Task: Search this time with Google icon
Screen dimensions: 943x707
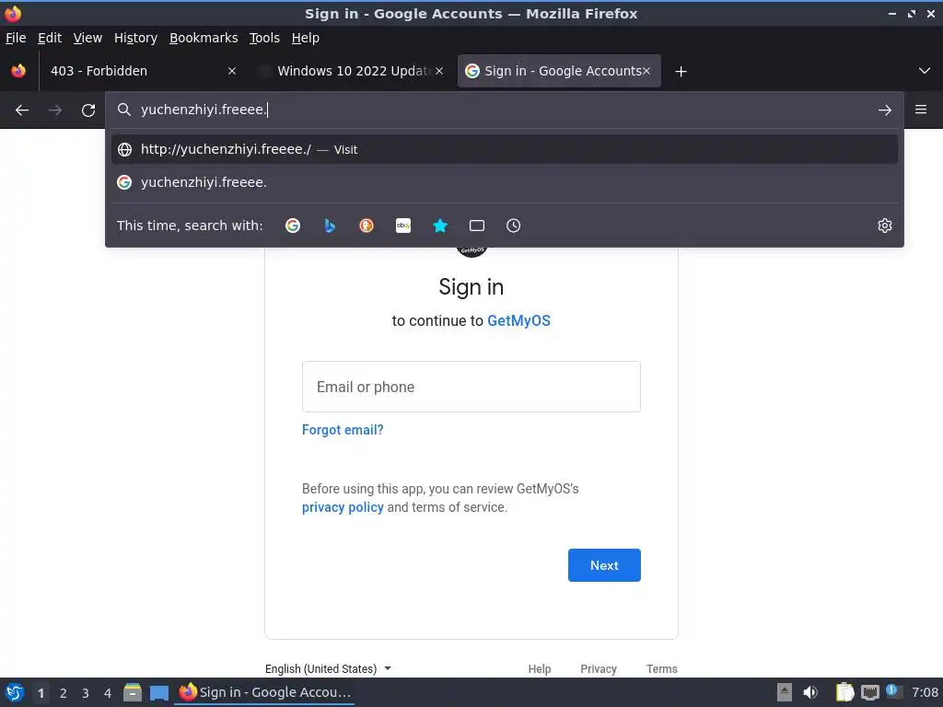Action: tap(293, 226)
